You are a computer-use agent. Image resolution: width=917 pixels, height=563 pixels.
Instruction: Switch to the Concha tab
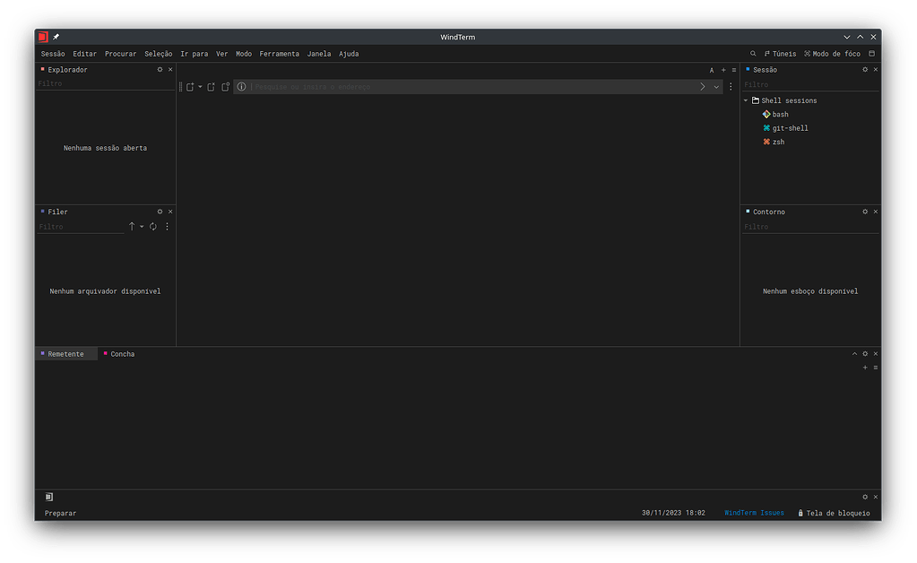point(119,354)
